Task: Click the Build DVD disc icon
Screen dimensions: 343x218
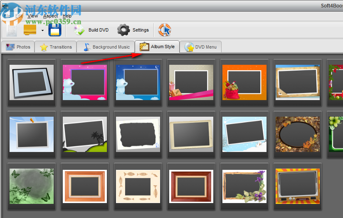Action: [79, 30]
